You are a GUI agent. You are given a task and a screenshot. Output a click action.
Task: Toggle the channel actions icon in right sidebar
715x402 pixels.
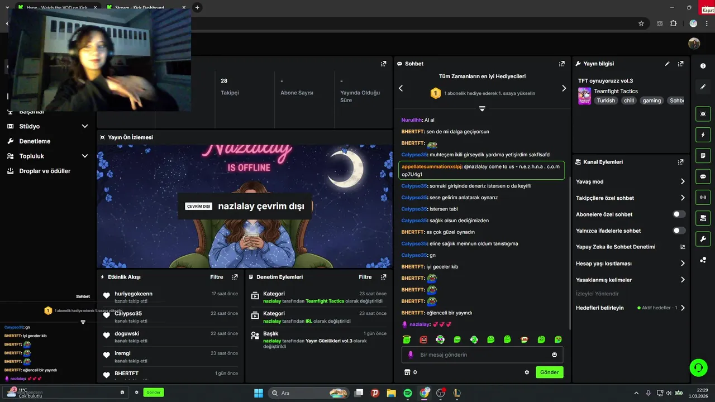(703, 218)
